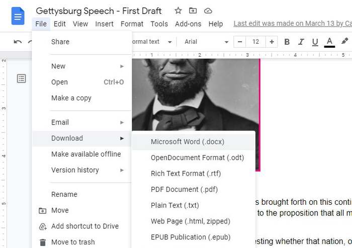Choose Rename in the File menu
This screenshot has width=352, height=248.
click(x=82, y=194)
